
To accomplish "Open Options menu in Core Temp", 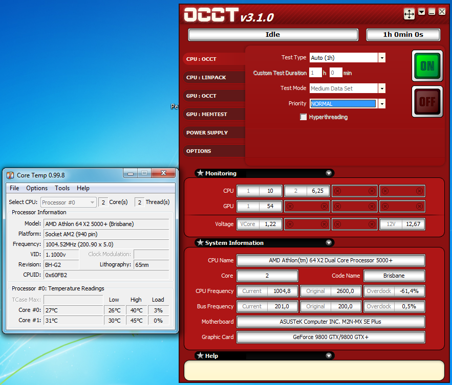I will click(37, 188).
